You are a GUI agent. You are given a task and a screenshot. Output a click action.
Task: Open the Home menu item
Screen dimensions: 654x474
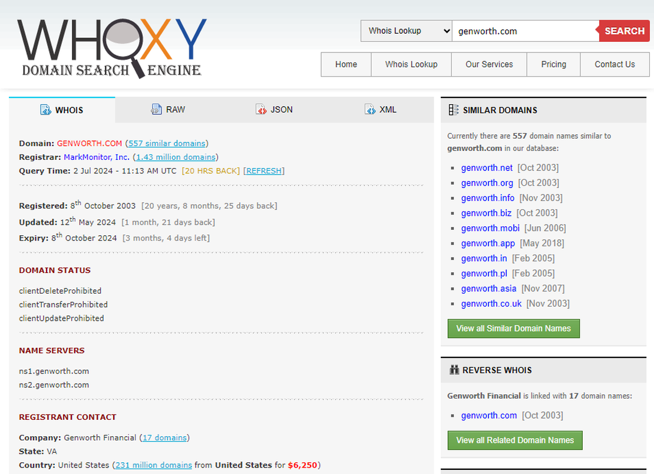tap(346, 64)
